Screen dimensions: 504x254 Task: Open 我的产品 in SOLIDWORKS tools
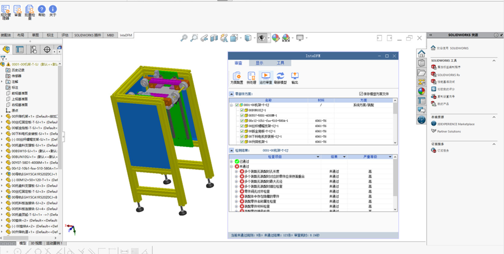pyautogui.click(x=443, y=104)
